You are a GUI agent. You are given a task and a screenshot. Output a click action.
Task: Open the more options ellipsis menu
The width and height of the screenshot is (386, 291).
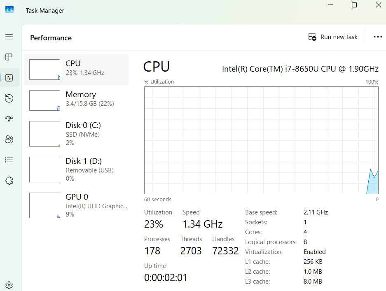pyautogui.click(x=378, y=37)
